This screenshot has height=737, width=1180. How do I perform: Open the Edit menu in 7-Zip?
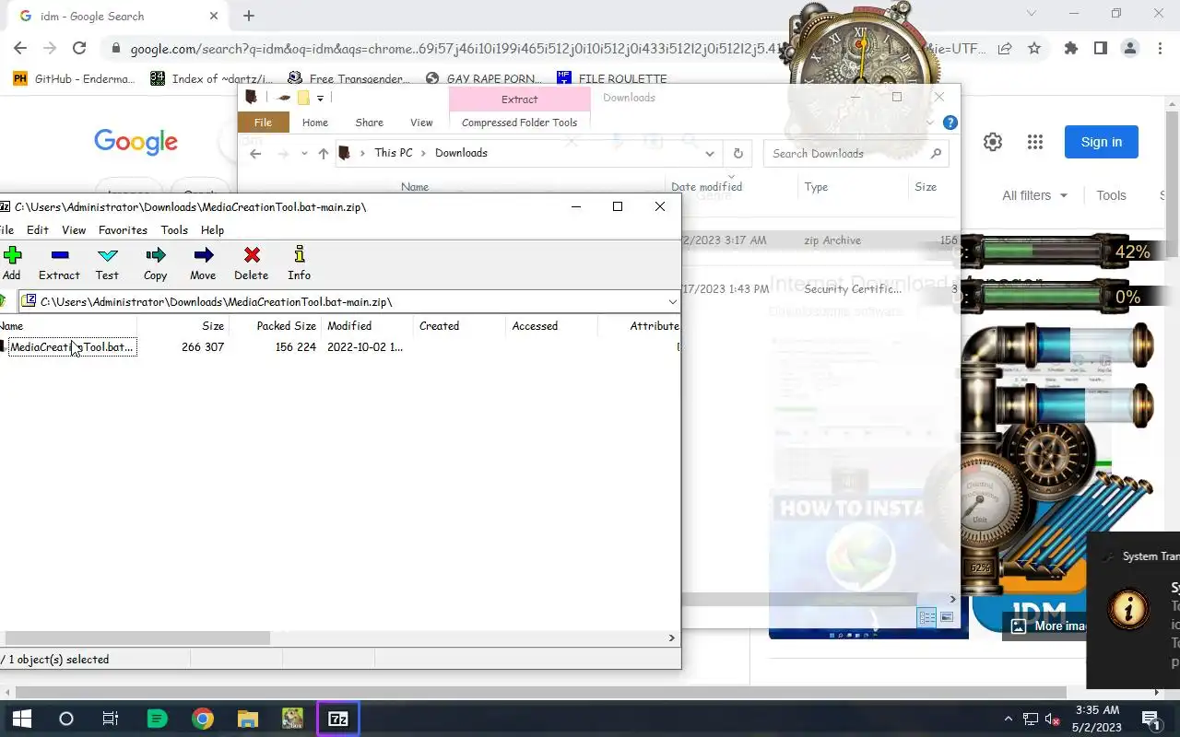[x=38, y=230]
